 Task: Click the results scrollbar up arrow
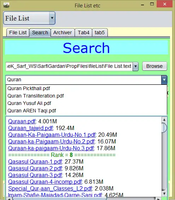click(x=164, y=120)
